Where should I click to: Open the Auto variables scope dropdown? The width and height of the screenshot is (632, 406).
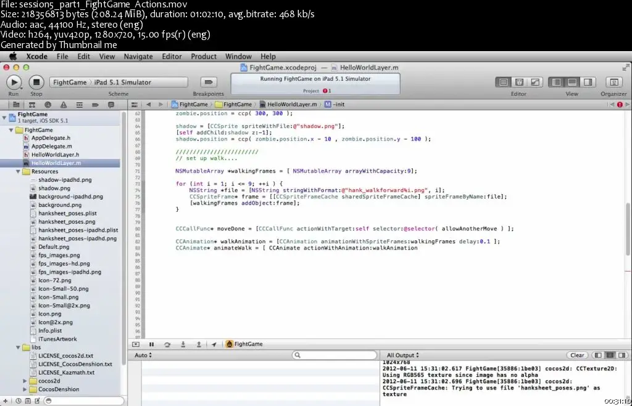tap(143, 355)
